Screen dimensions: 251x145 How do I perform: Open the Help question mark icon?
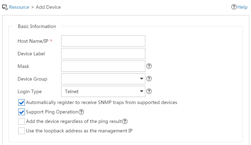[x=234, y=7]
